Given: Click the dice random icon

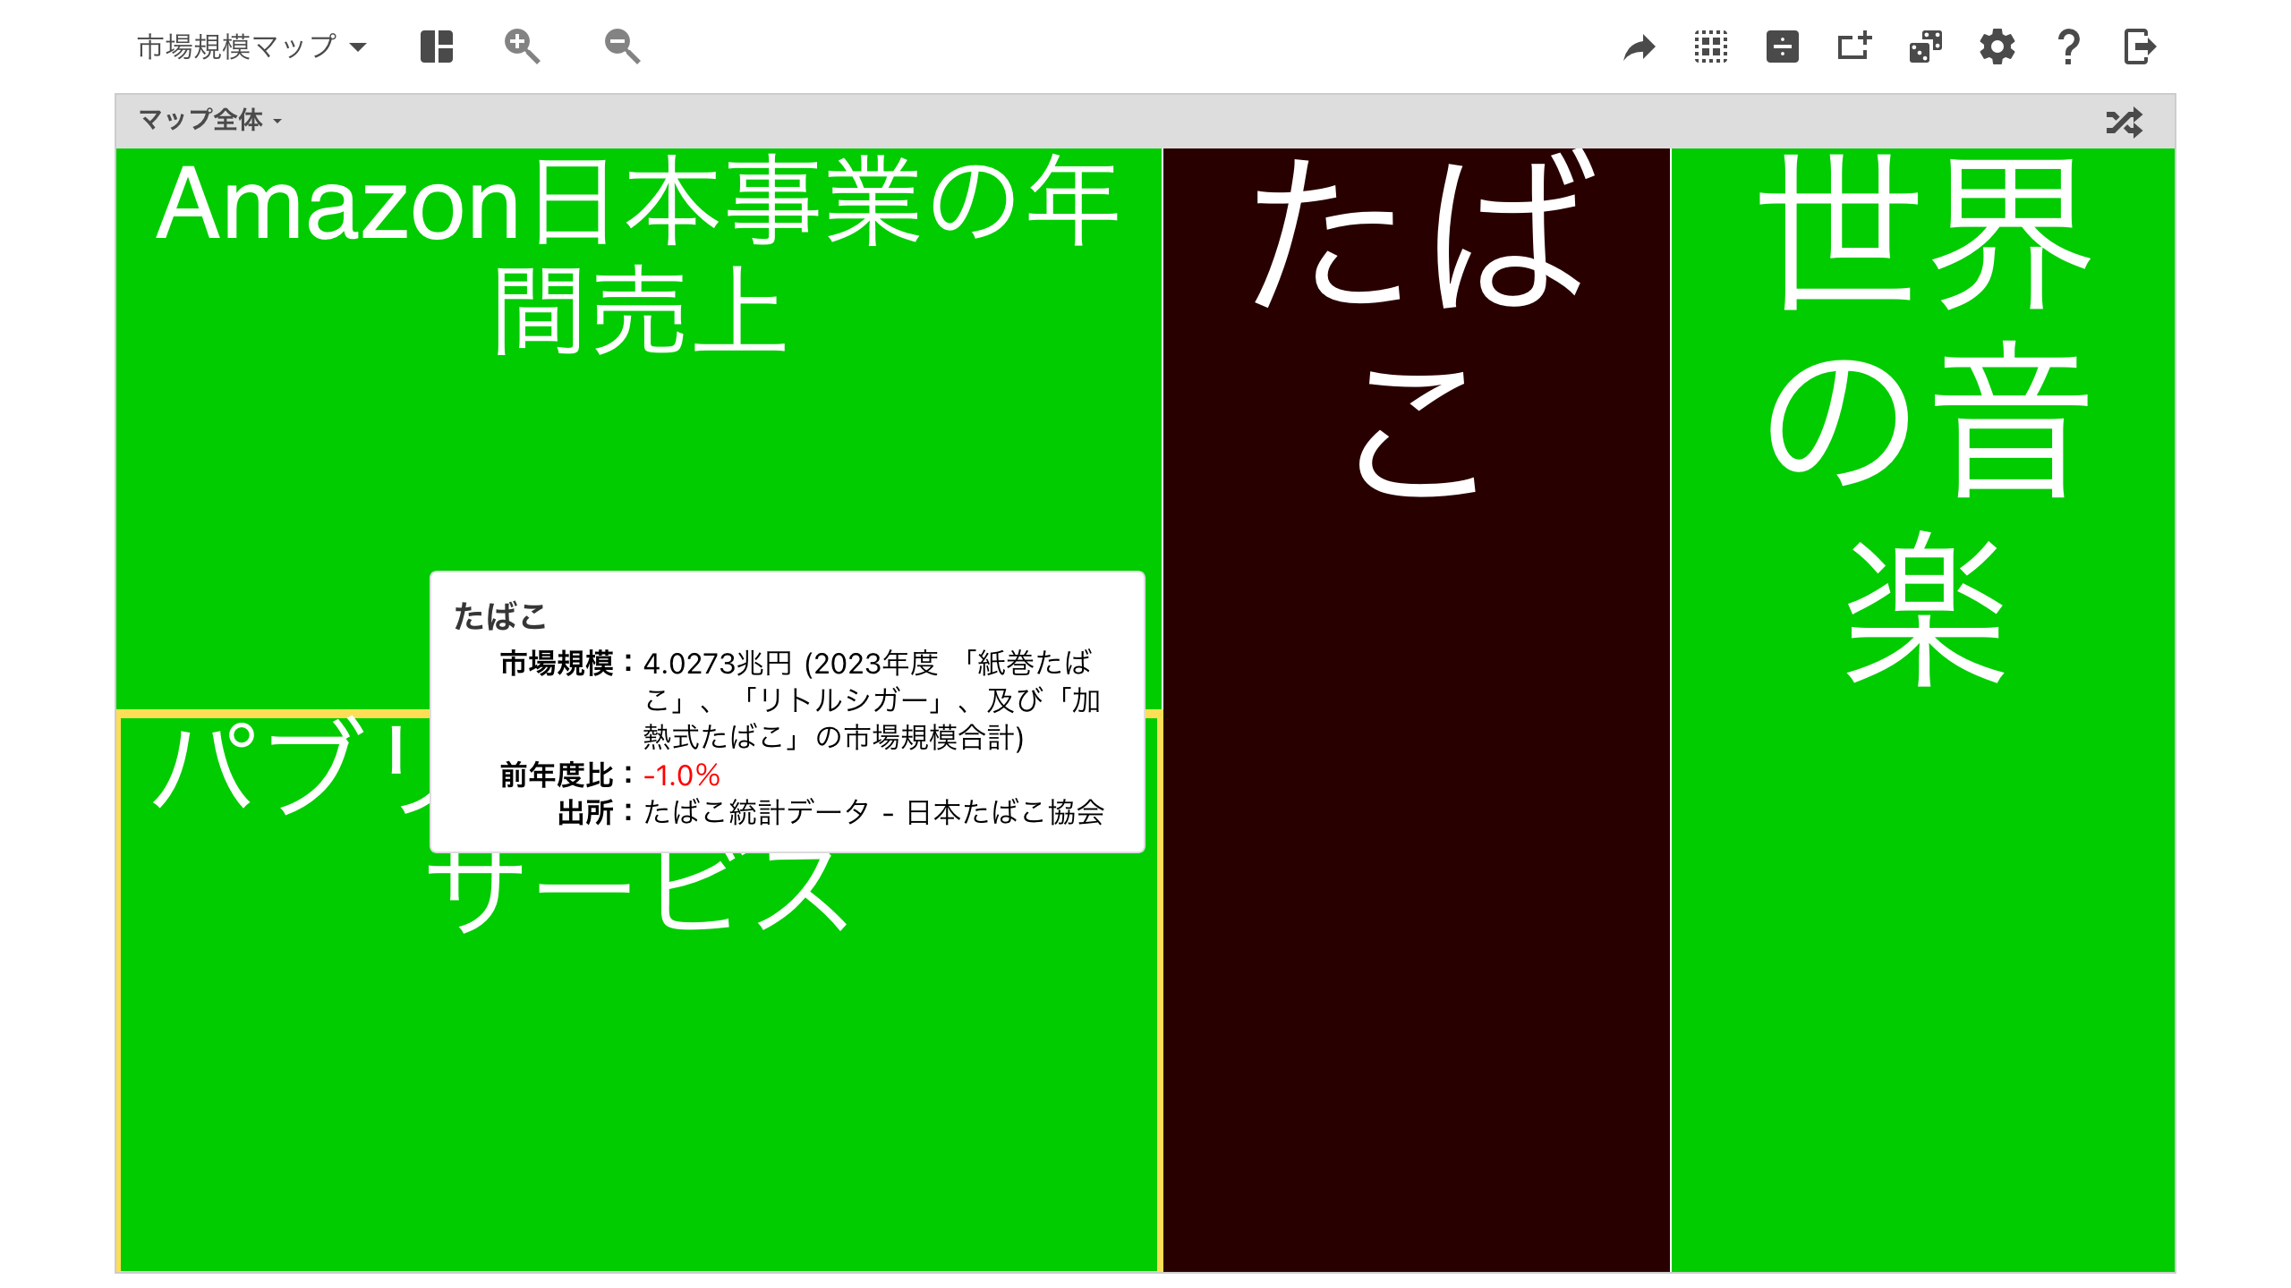Looking at the screenshot, I should [1926, 47].
